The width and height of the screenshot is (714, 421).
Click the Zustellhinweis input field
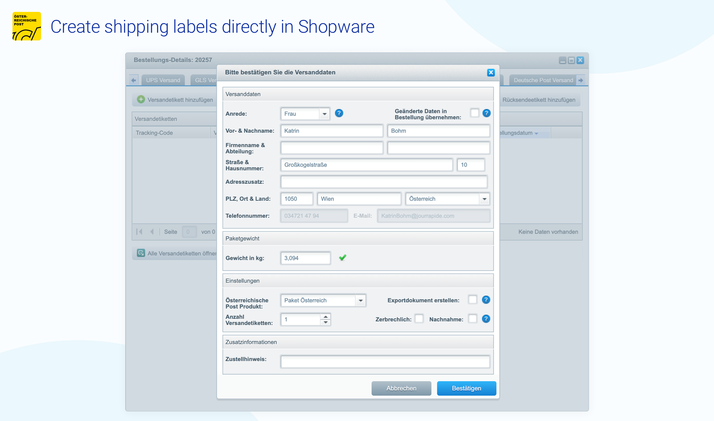[x=385, y=362]
